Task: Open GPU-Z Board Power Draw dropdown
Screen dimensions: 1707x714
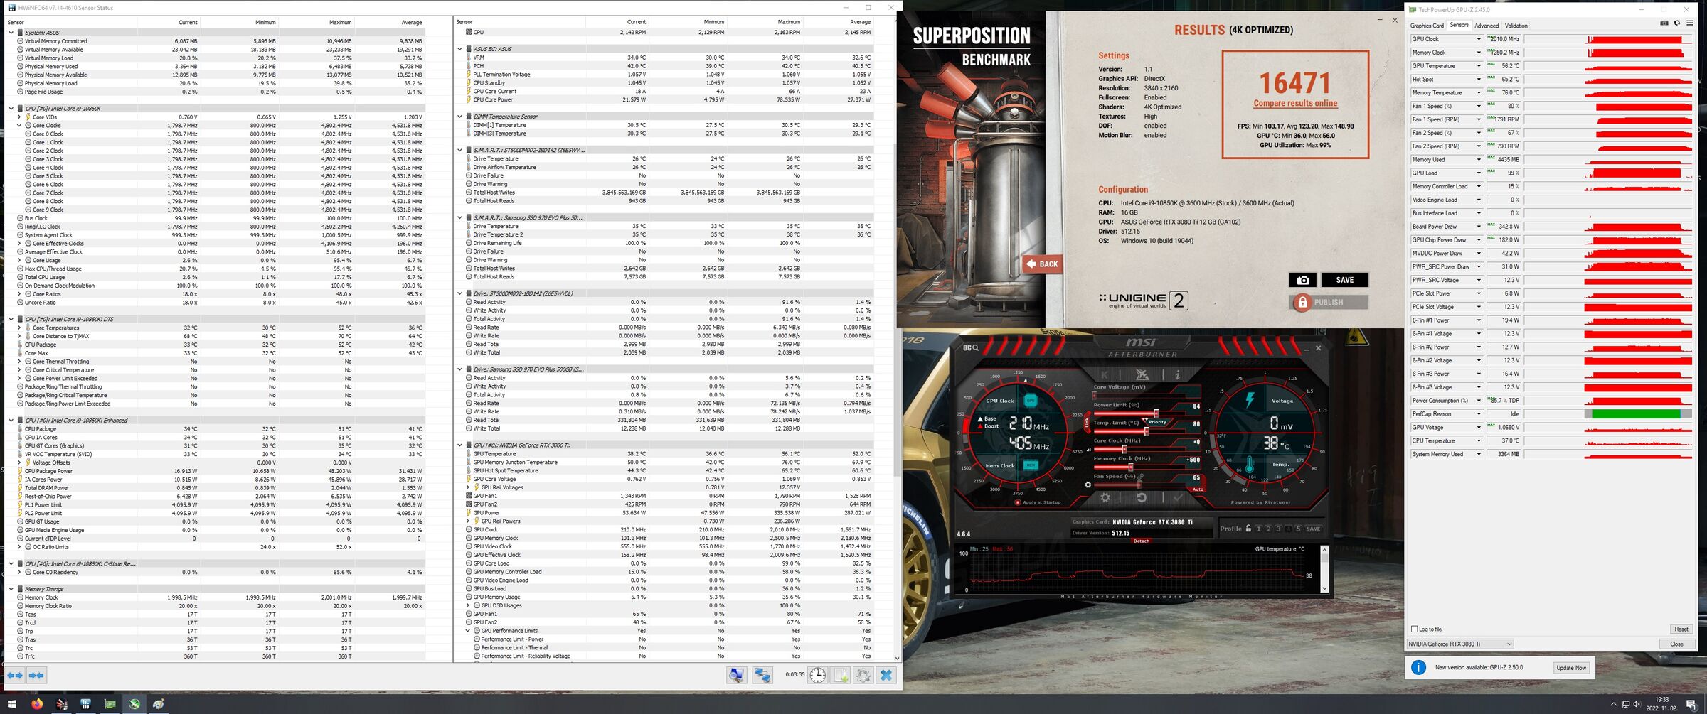Action: tap(1479, 227)
